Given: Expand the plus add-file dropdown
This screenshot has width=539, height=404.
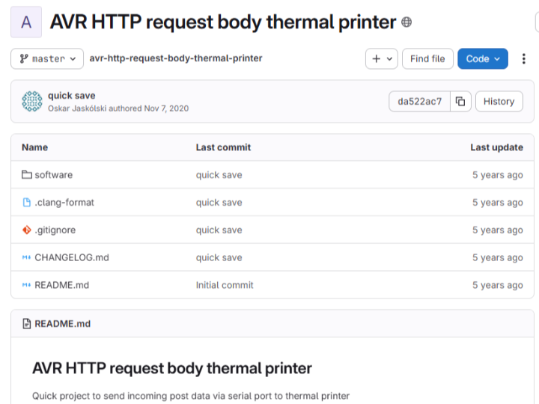Looking at the screenshot, I should tap(381, 59).
